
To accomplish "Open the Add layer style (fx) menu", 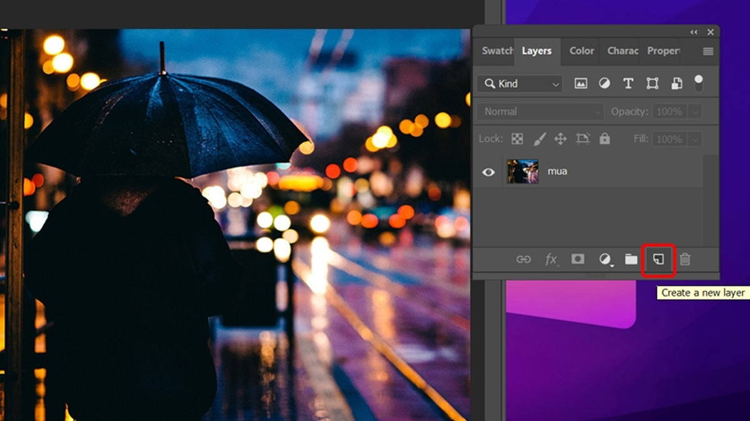I will tap(551, 260).
